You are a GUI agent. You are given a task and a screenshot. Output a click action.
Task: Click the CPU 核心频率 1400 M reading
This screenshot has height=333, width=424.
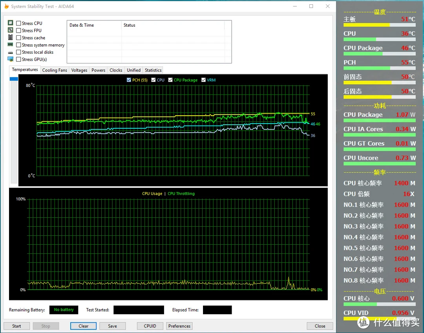pyautogui.click(x=379, y=183)
